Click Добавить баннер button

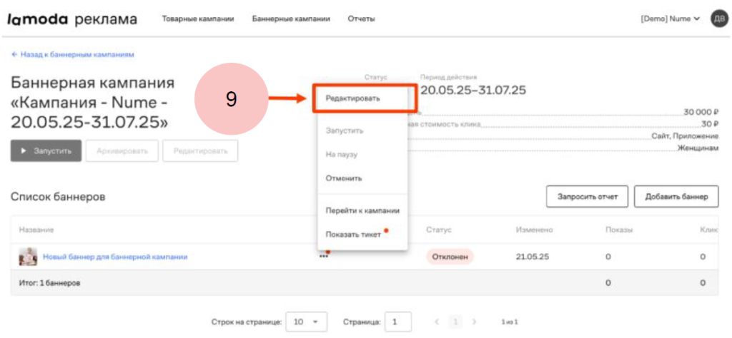pyautogui.click(x=676, y=197)
